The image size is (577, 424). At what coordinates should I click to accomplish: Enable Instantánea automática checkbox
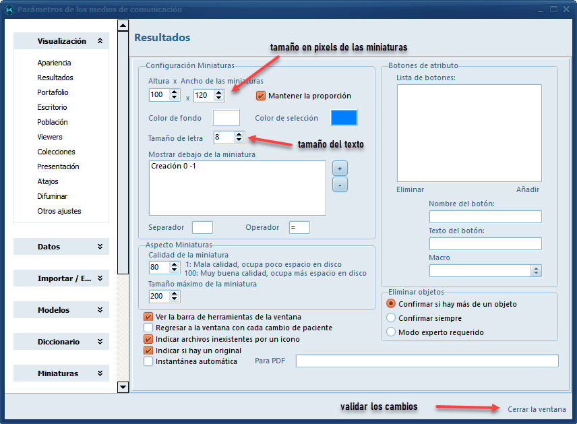pyautogui.click(x=148, y=361)
